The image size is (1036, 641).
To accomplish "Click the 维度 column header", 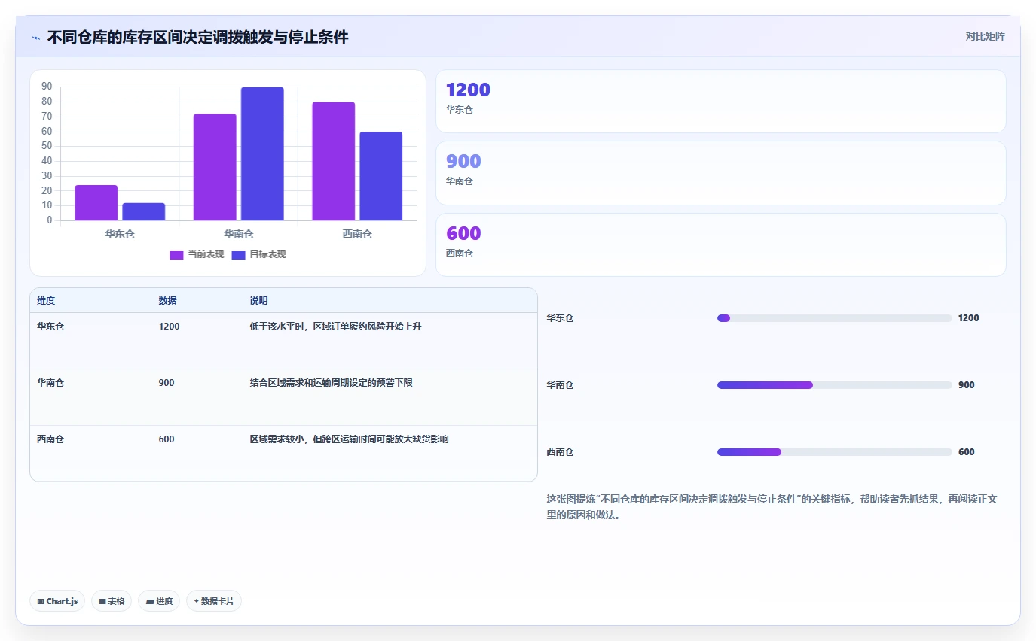I will [x=46, y=301].
